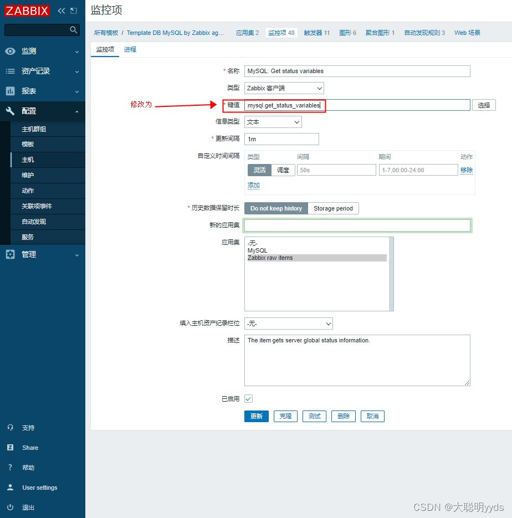
Task: Expand the 资产记录 menu section
Action: 43,71
